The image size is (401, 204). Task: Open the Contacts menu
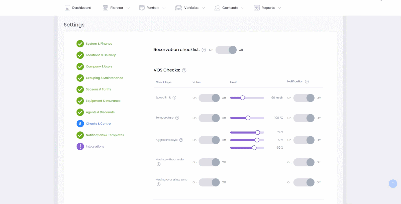pos(230,8)
